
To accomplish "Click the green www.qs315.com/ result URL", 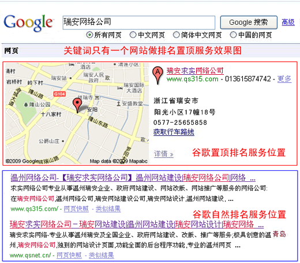I will (x=34, y=209).
